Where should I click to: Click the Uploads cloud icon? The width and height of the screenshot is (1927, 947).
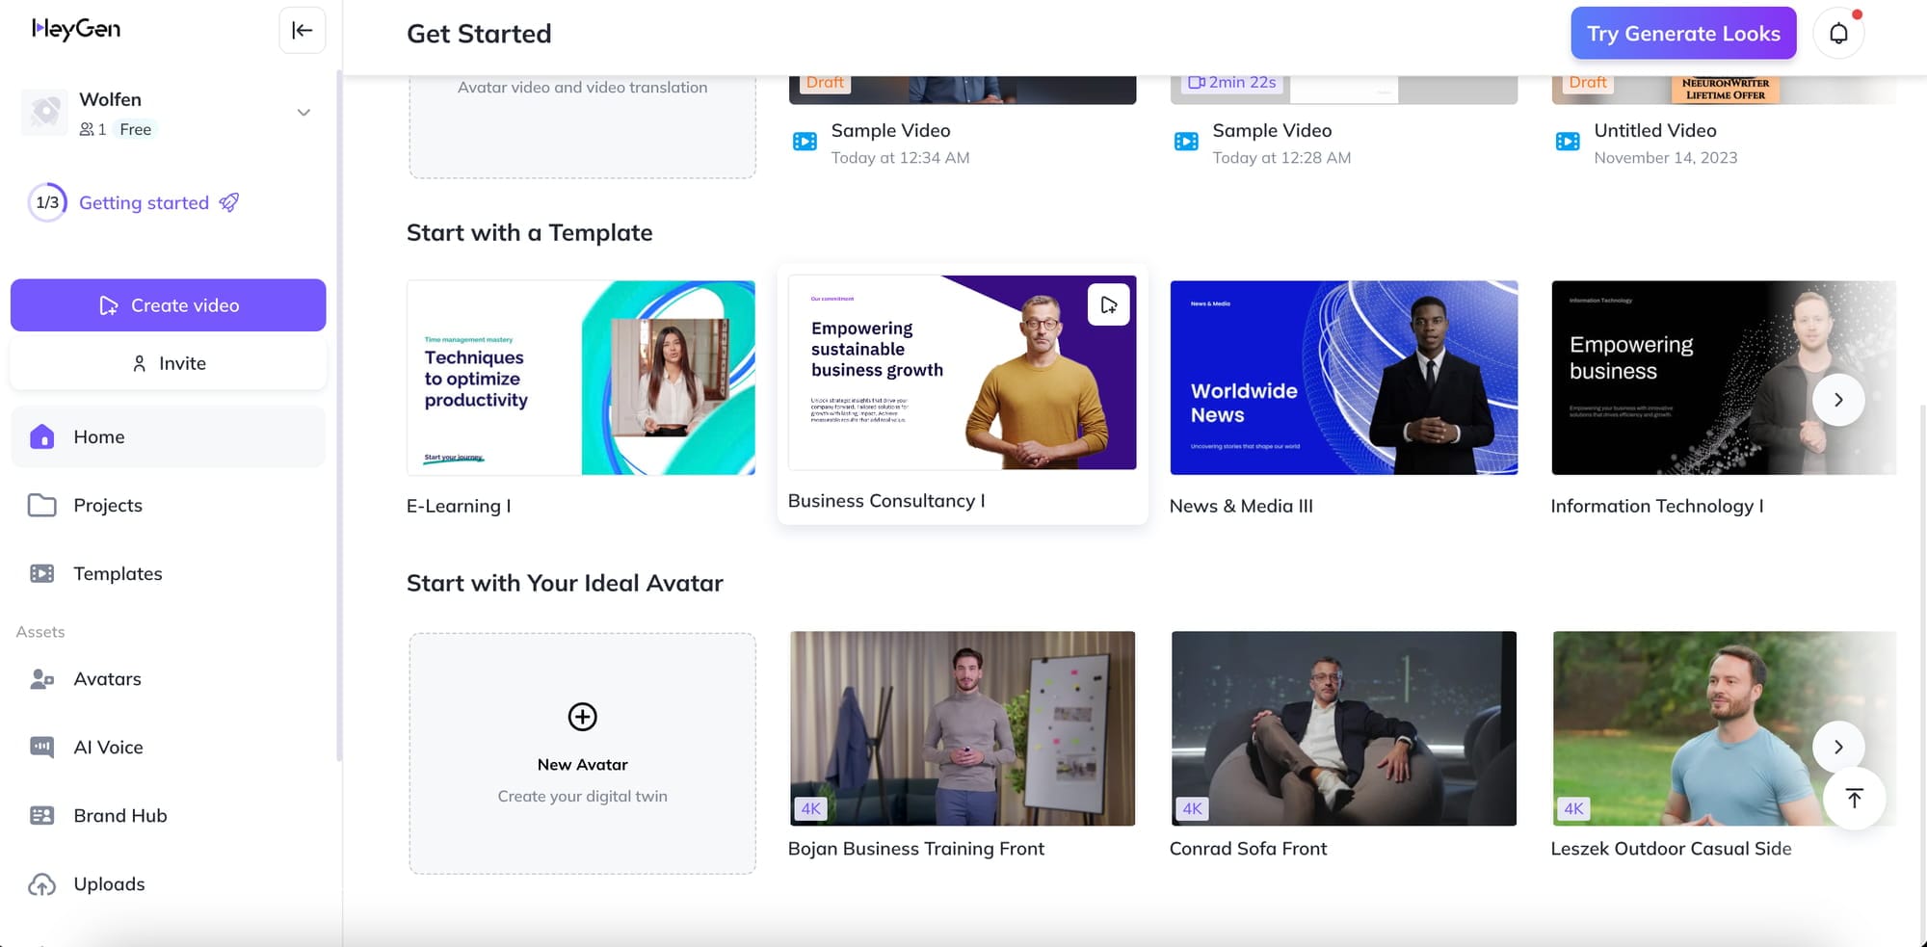41,884
